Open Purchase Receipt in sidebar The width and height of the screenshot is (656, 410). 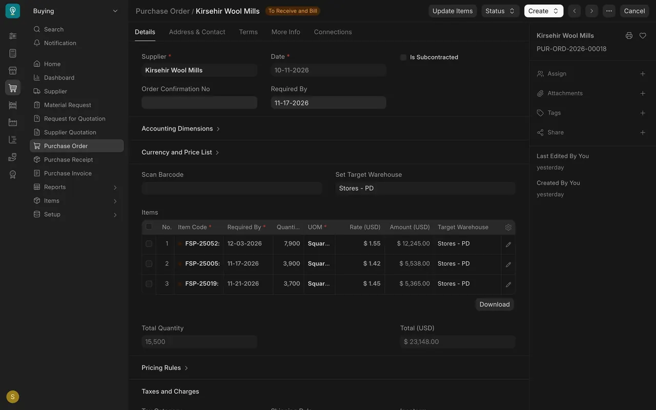click(x=76, y=160)
